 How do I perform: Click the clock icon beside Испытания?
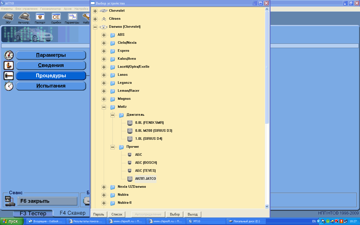9,86
